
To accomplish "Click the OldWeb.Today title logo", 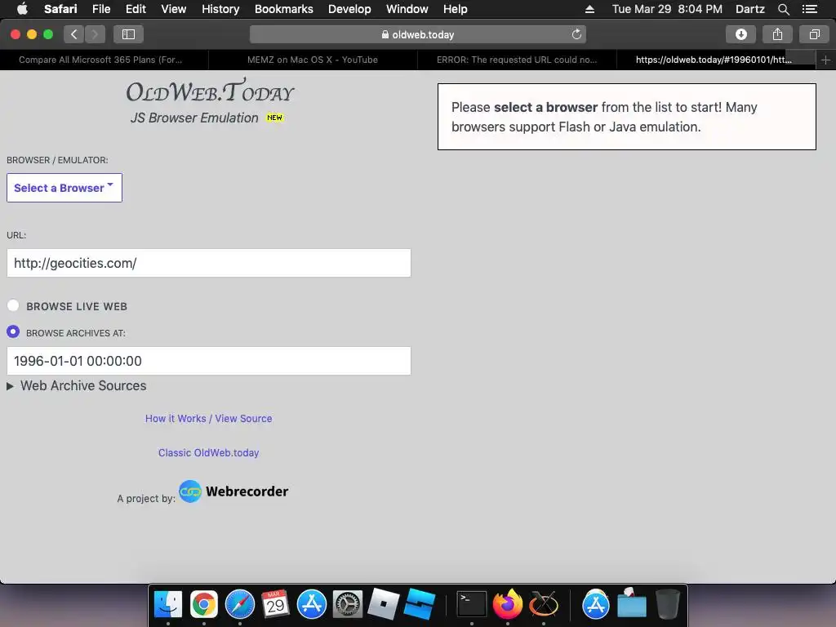I will pyautogui.click(x=210, y=91).
